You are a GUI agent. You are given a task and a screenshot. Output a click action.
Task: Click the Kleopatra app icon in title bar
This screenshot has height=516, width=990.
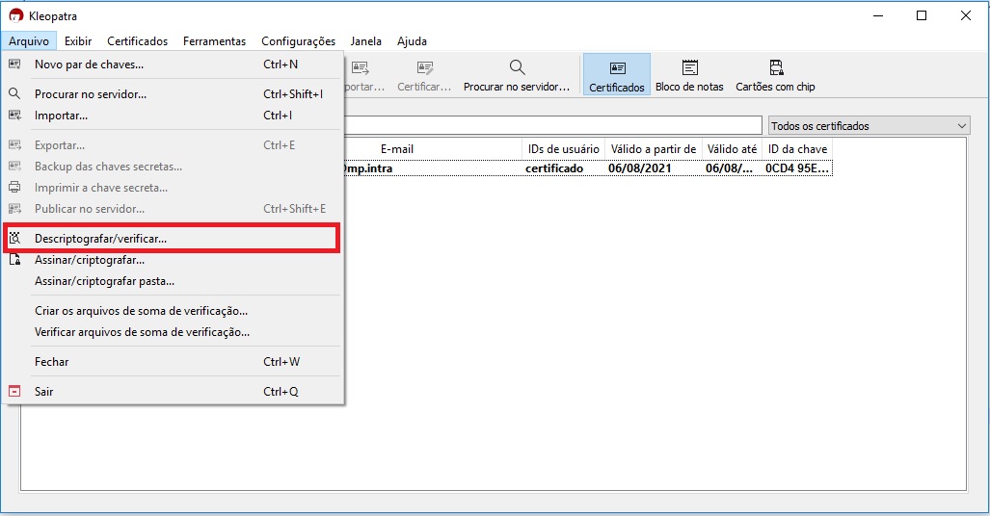coord(15,15)
